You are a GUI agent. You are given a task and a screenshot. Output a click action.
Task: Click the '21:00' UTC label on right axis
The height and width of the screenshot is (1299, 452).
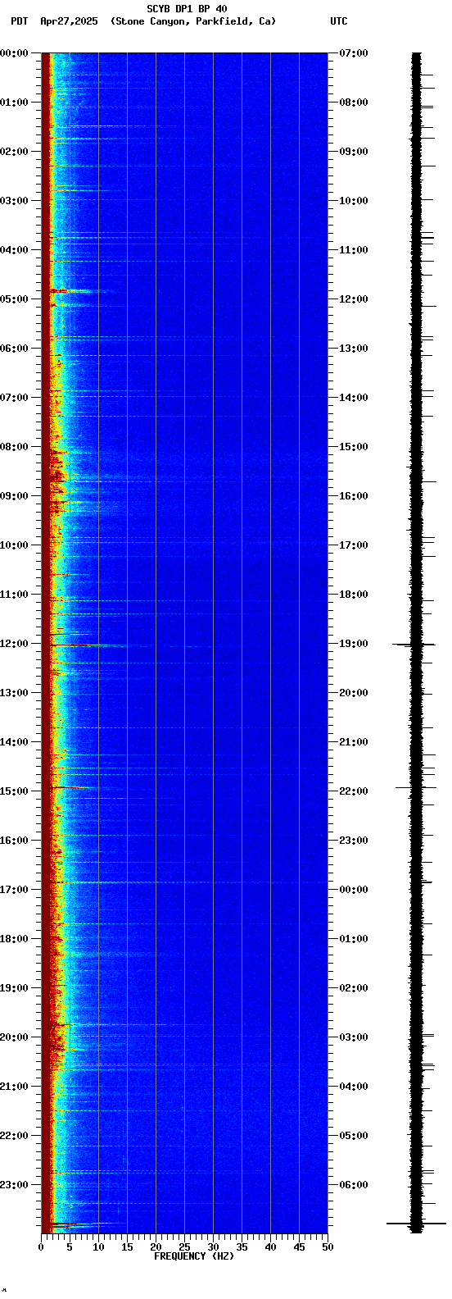point(354,742)
